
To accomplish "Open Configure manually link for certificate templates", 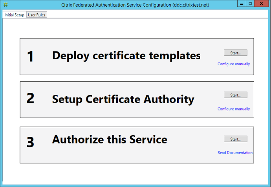I will 234,64.
